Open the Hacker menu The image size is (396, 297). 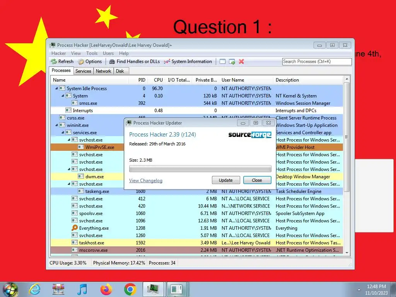click(x=59, y=53)
